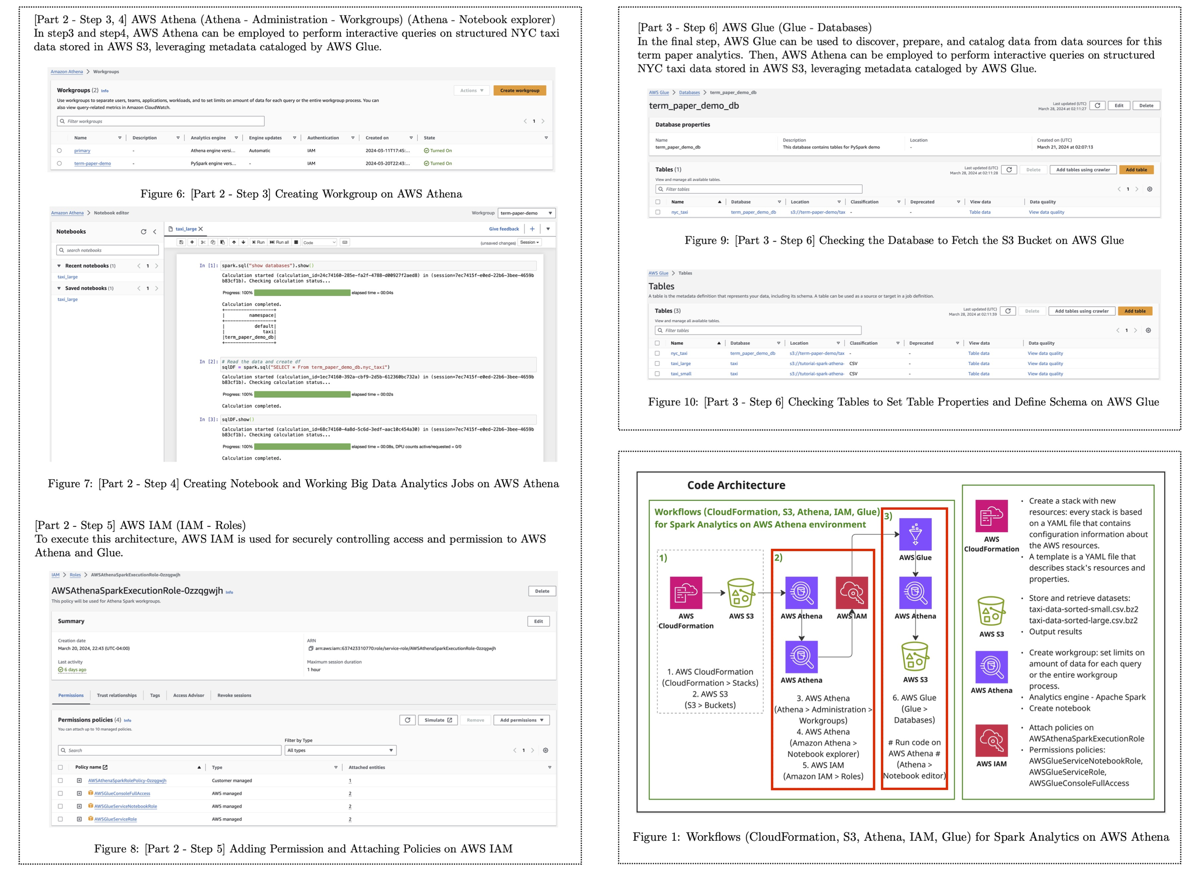The width and height of the screenshot is (1199, 872).
Task: Open the keyboard command palette icon
Action: 345,242
